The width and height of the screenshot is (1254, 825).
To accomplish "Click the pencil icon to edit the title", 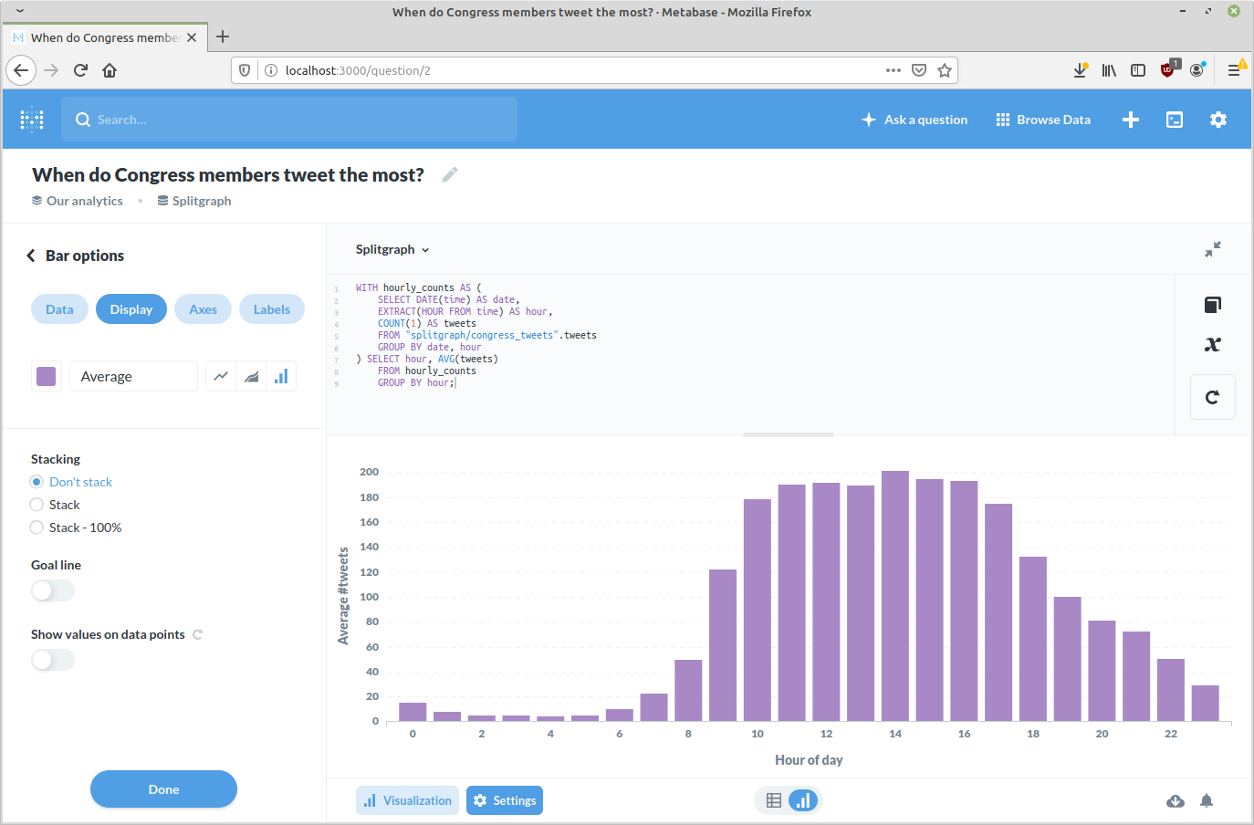I will click(450, 174).
